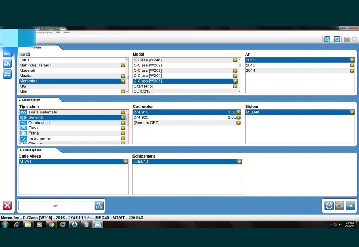
Task: Select engine code 274.910 1.6L
Action: (x=187, y=112)
